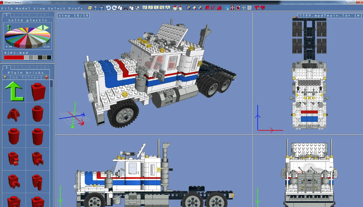Go up a level with color bin green arrow

[9, 28]
